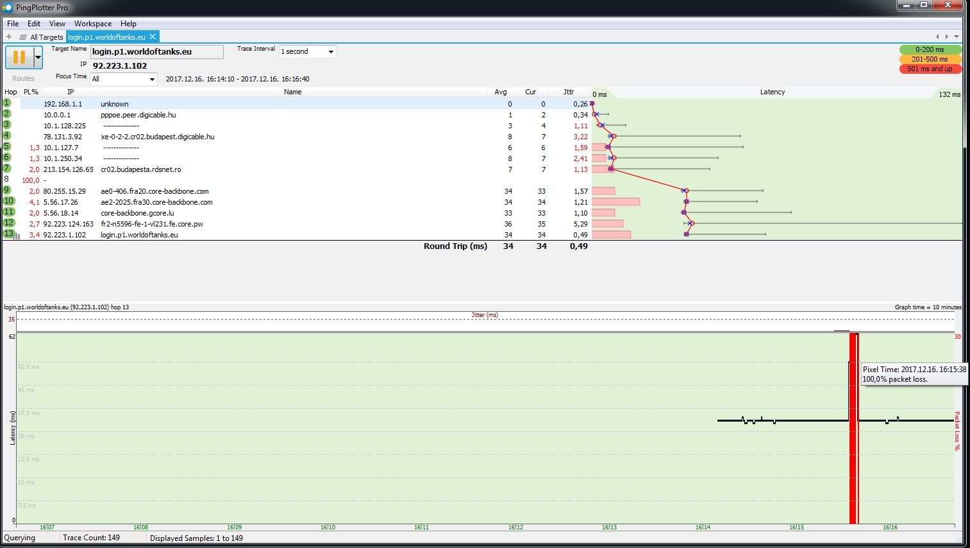Click the green hop 11 circle icon
Viewport: 970px width, 548px height.
click(x=8, y=212)
